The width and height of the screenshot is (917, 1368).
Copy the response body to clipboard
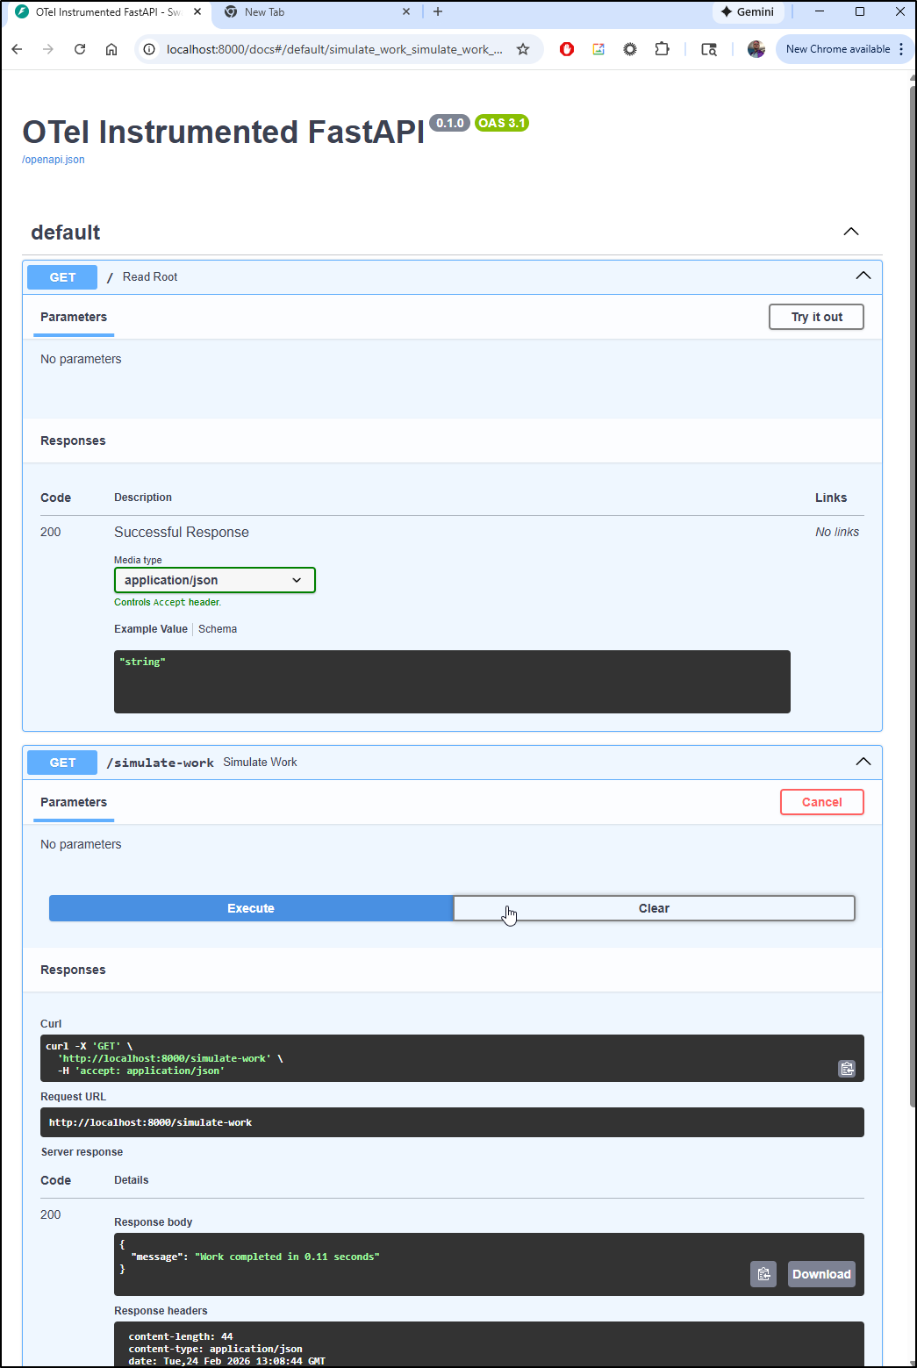tap(763, 1274)
